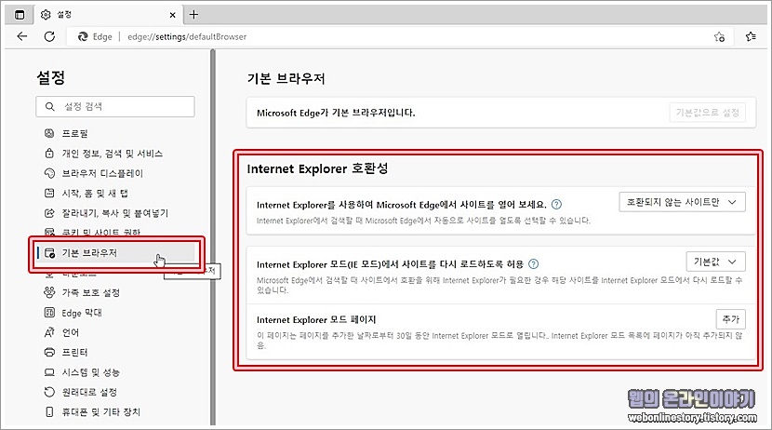Open Edge 막대 settings
The width and height of the screenshot is (772, 430).
point(82,313)
